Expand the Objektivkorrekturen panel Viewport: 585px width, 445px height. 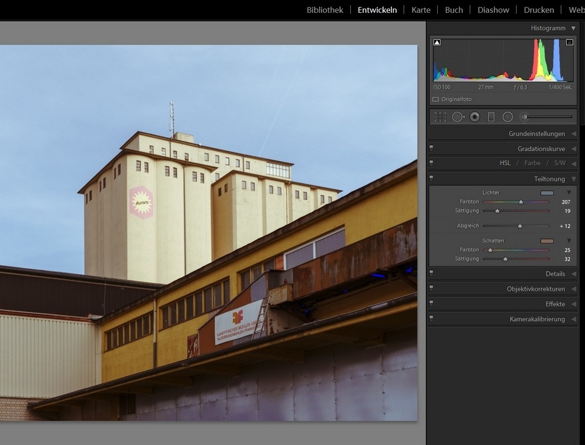[x=535, y=289]
